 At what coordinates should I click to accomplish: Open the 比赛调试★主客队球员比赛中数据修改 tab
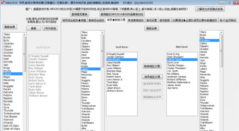[x=195, y=20]
